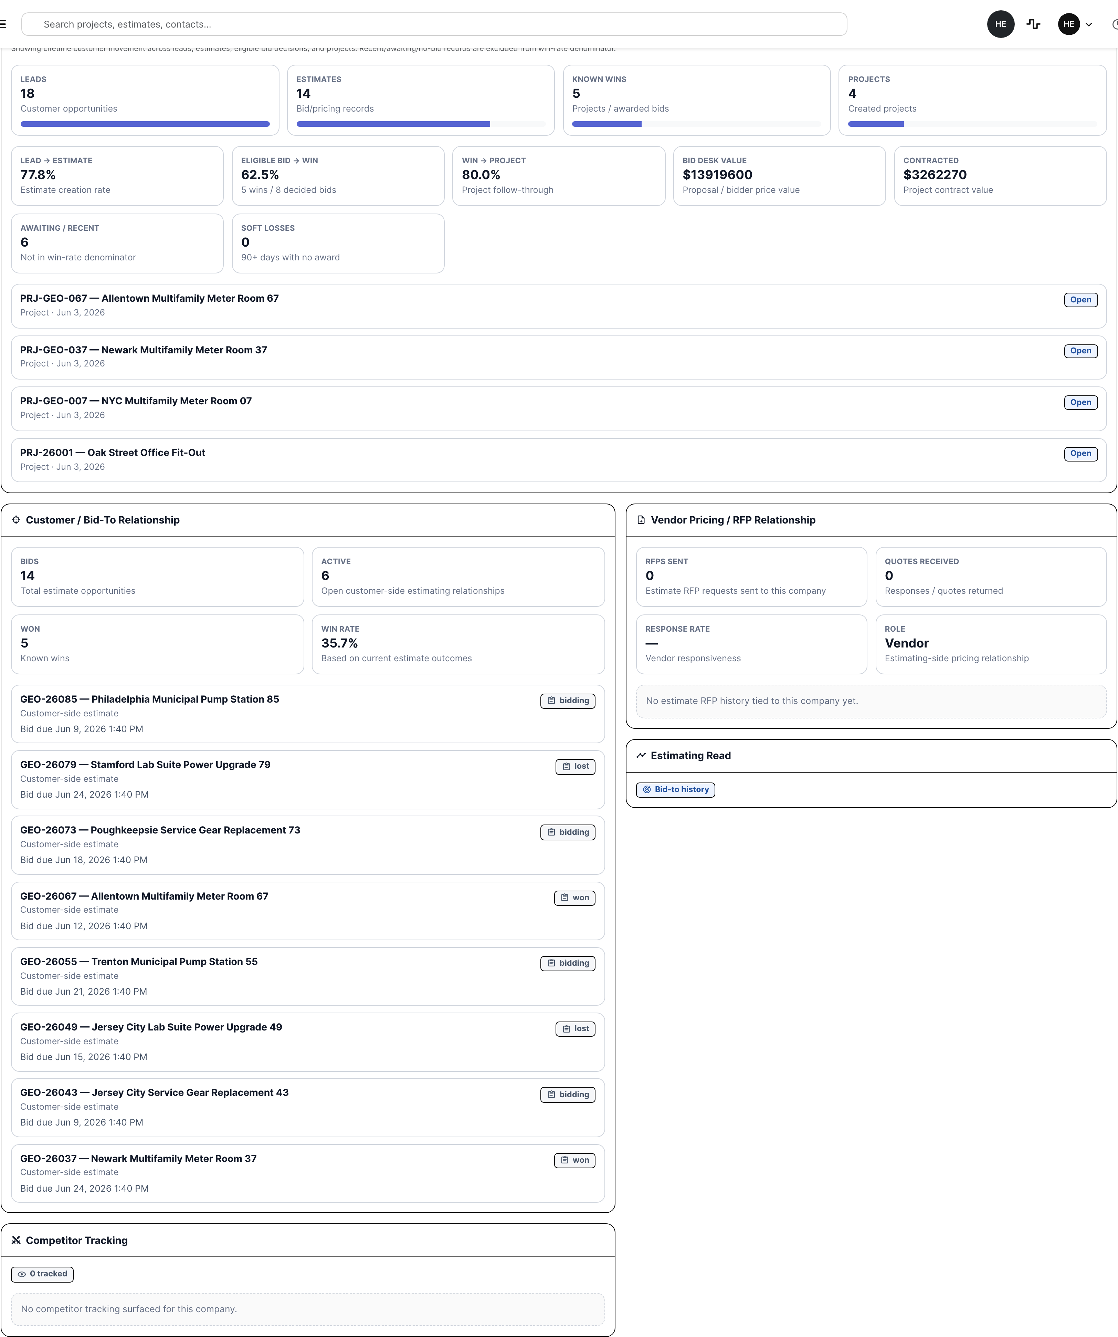The image size is (1118, 1337).
Task: Open GEO-26067 Allentown Multifamily Meter Room 67 estimate
Action: tap(308, 910)
